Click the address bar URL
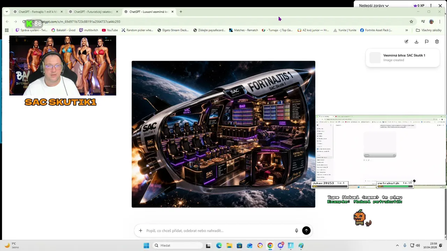 point(80,22)
